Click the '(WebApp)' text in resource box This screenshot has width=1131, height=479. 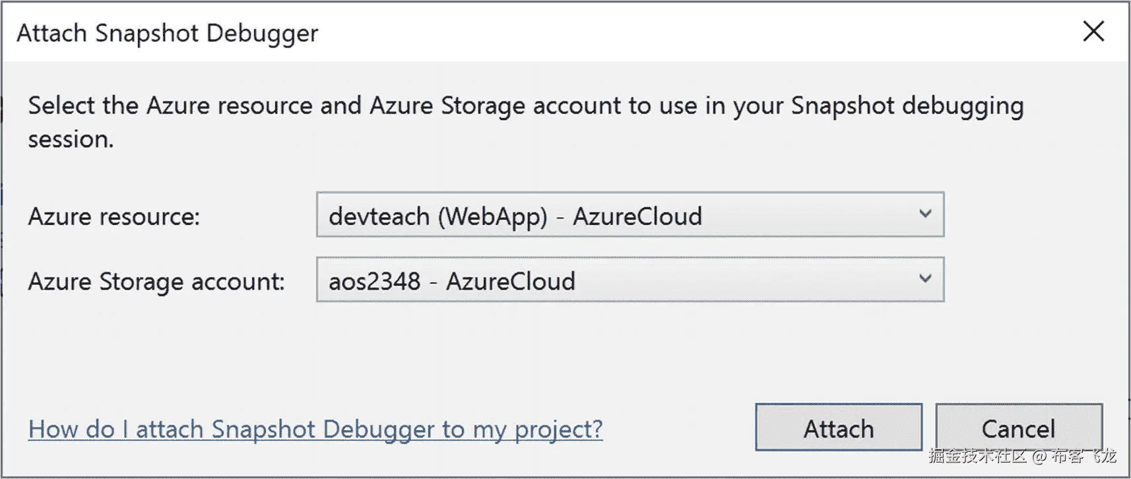point(492,216)
